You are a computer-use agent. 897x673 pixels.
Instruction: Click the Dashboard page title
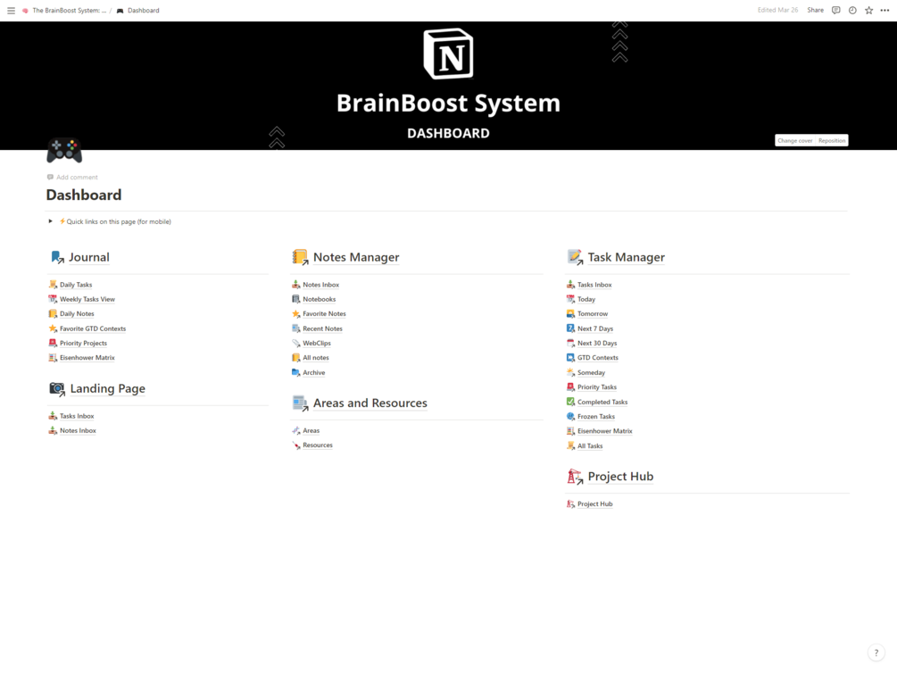84,195
